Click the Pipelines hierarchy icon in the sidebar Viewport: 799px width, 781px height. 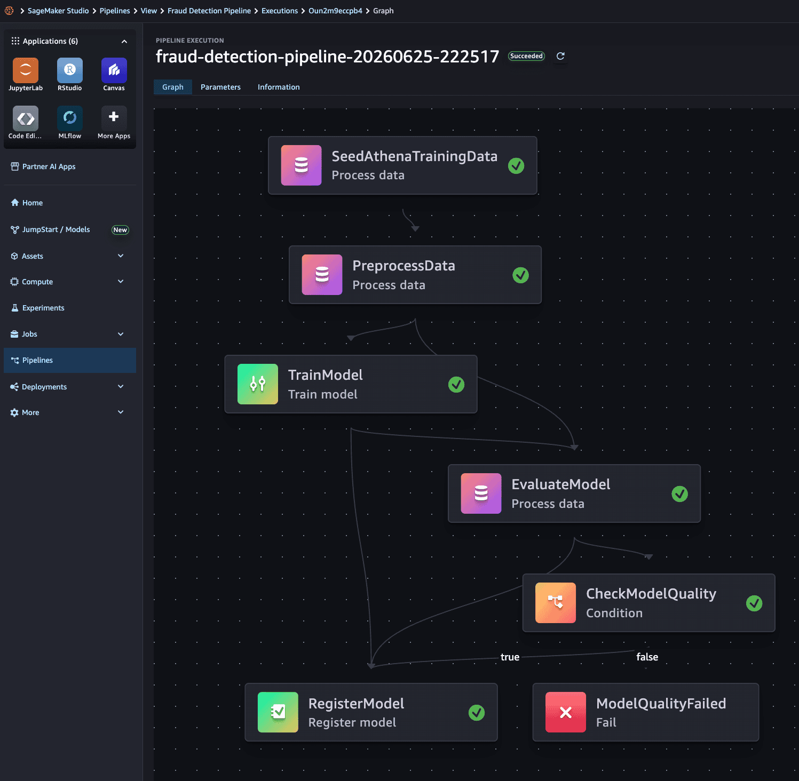[x=15, y=361]
